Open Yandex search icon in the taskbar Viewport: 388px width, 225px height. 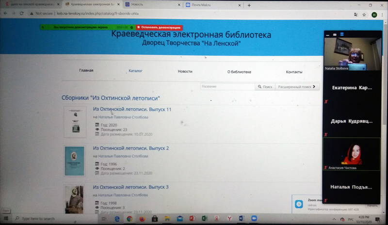click(217, 219)
